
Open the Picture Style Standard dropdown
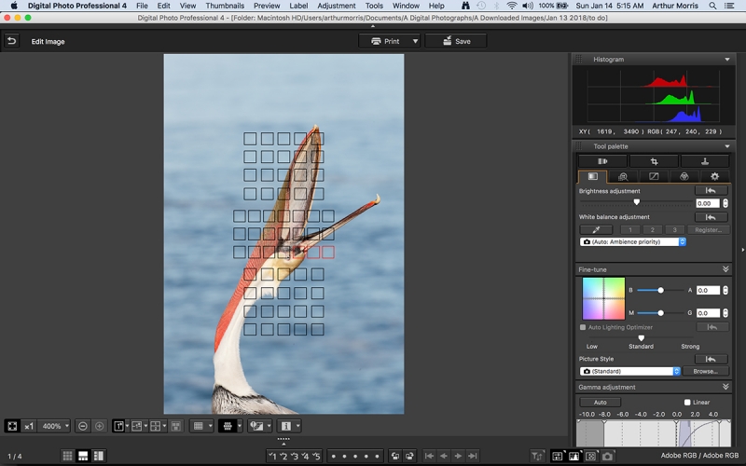coord(630,371)
